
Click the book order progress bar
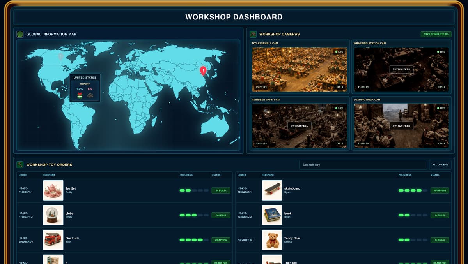coord(413,215)
